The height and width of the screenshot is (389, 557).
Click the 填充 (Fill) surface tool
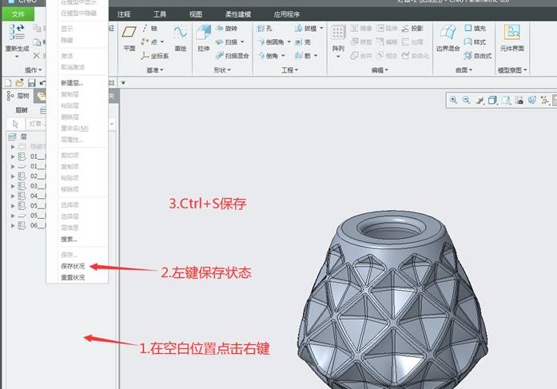(x=475, y=28)
